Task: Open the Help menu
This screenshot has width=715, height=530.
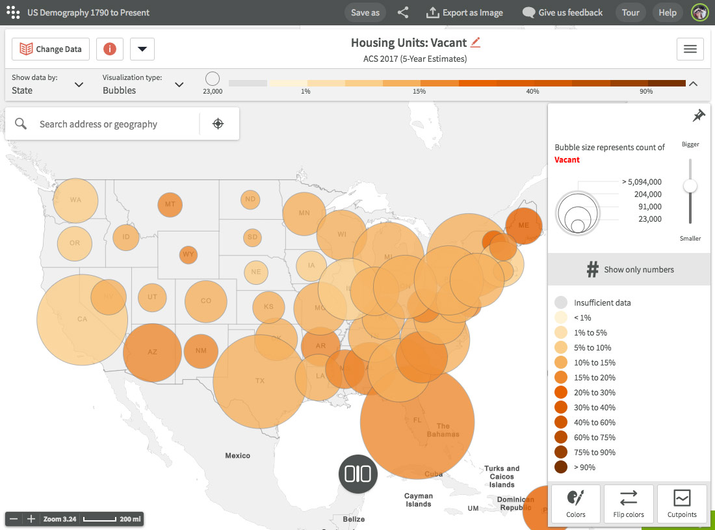Action: click(667, 12)
